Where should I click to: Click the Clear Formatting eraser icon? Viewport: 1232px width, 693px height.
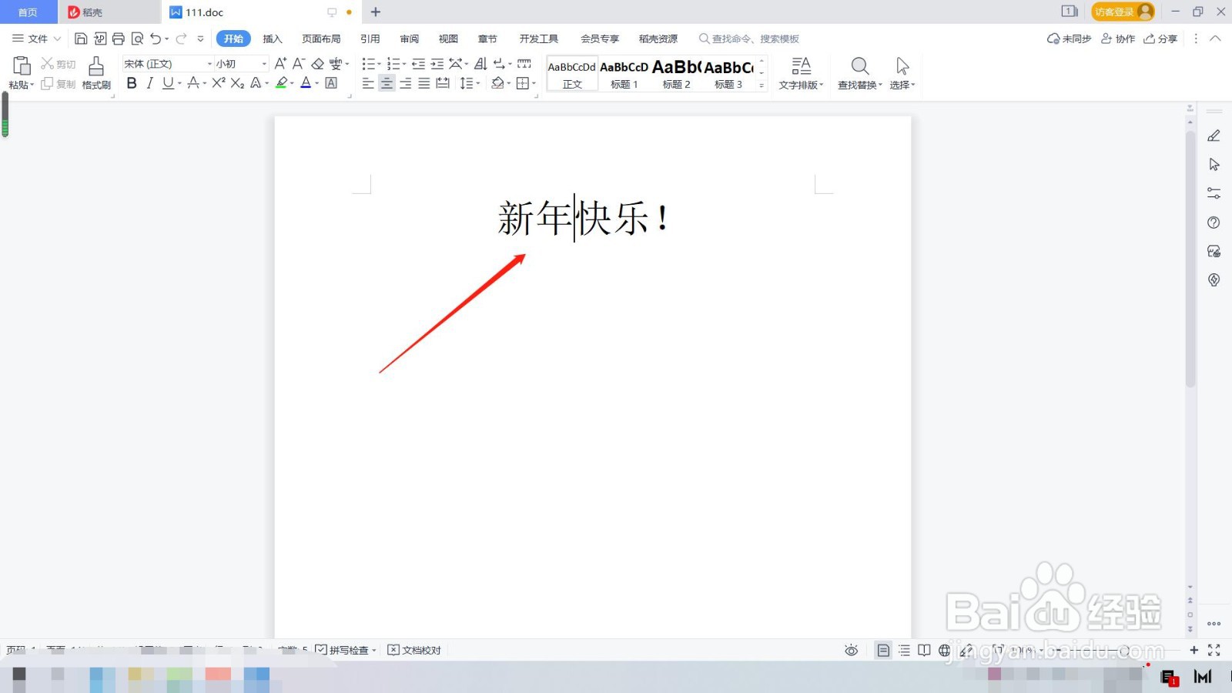pos(317,64)
